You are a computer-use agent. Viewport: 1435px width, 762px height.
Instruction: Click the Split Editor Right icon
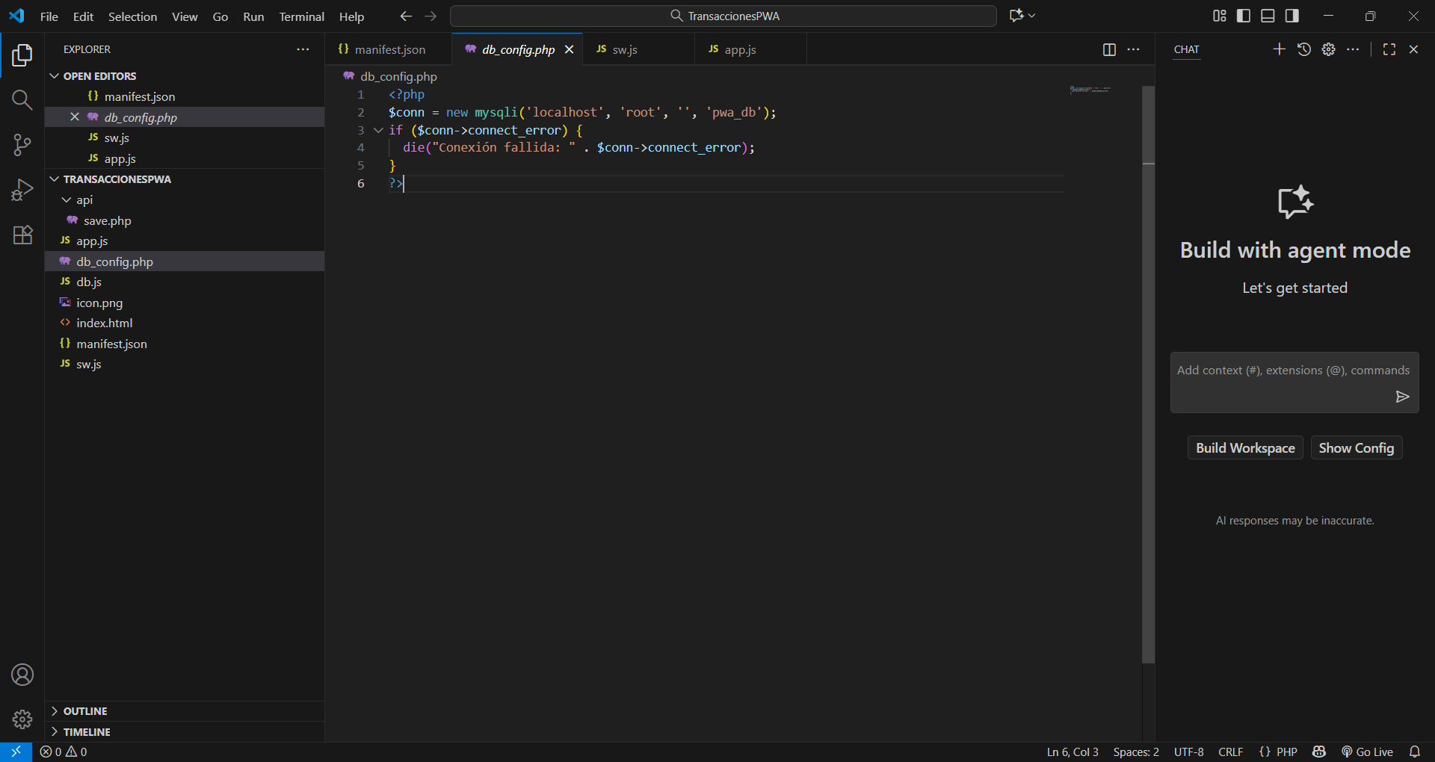pos(1109,49)
